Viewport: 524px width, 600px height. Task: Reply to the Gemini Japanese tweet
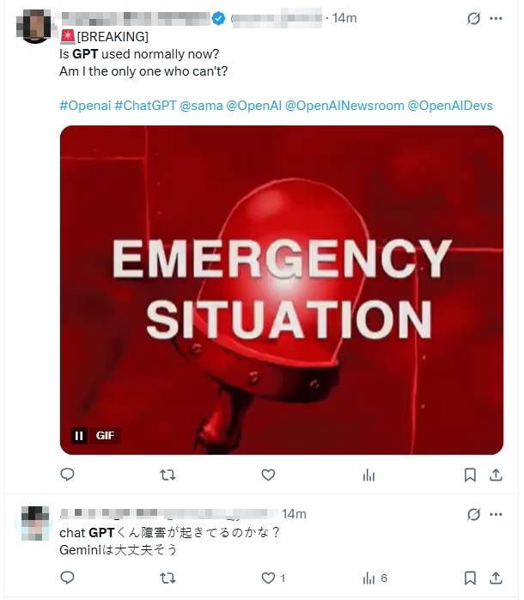[x=67, y=578]
